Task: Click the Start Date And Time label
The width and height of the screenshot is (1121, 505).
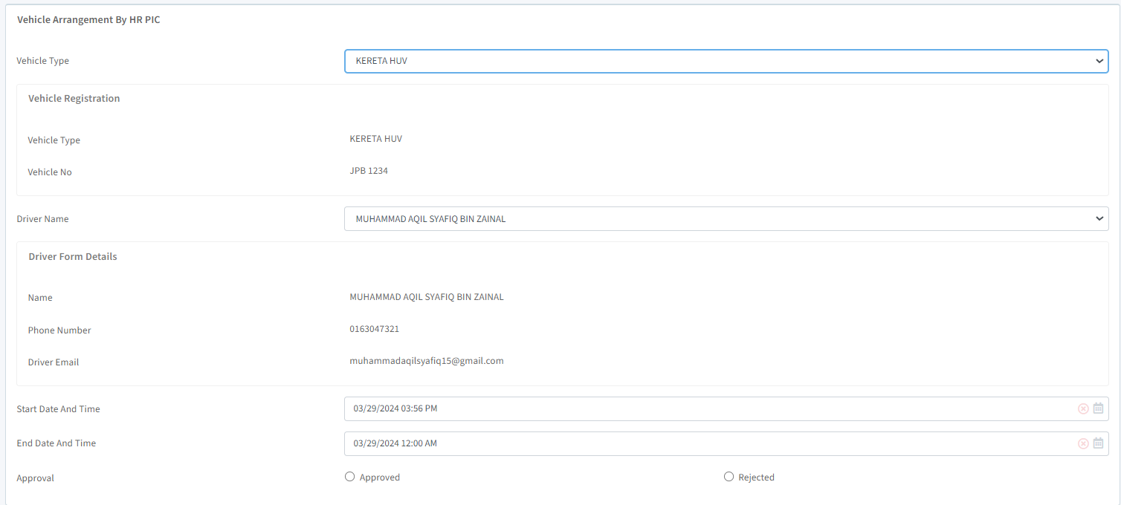Action: [x=58, y=409]
